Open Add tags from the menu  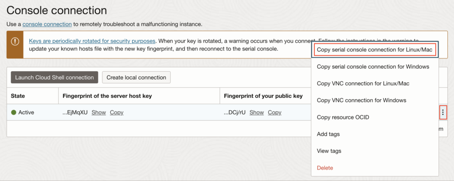coord(328,134)
